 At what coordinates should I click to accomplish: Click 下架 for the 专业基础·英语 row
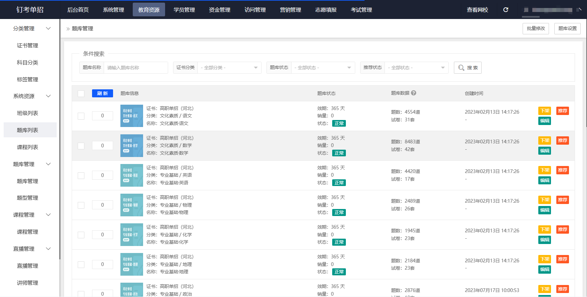pyautogui.click(x=544, y=170)
